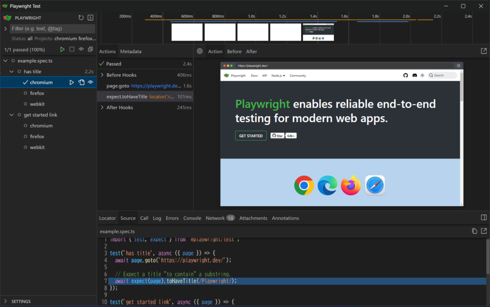Viewport: 490px width, 307px height.
Task: Click the green Run all tests button
Action: point(62,50)
